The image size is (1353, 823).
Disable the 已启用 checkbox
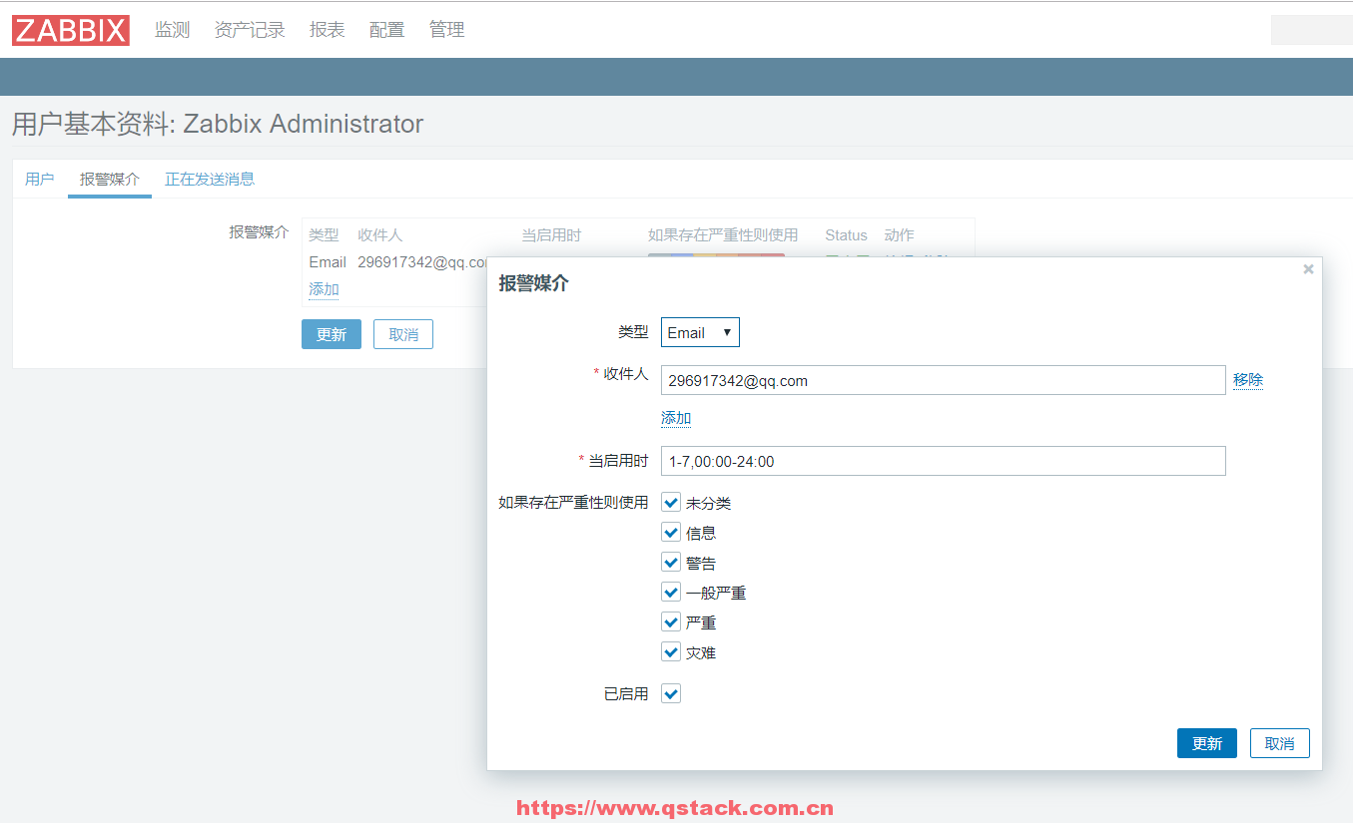pyautogui.click(x=671, y=693)
